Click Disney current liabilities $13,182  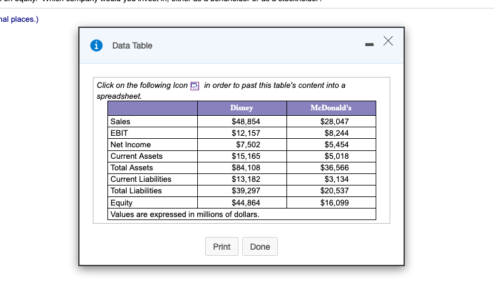coord(246,179)
